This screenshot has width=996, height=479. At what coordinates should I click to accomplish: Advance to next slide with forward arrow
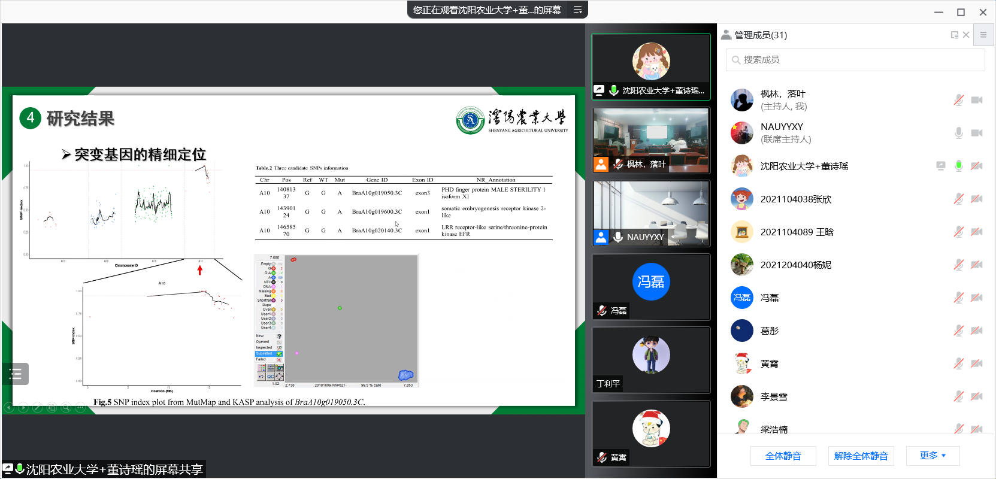23,408
